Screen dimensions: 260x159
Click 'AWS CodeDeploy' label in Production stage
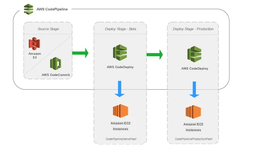pos(194,68)
